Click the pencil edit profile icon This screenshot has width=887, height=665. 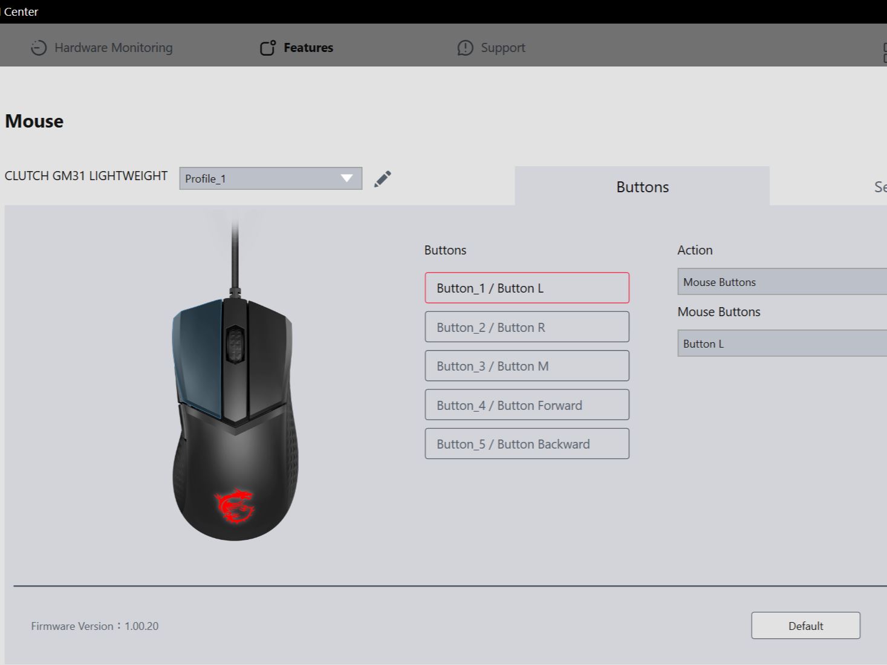click(382, 179)
